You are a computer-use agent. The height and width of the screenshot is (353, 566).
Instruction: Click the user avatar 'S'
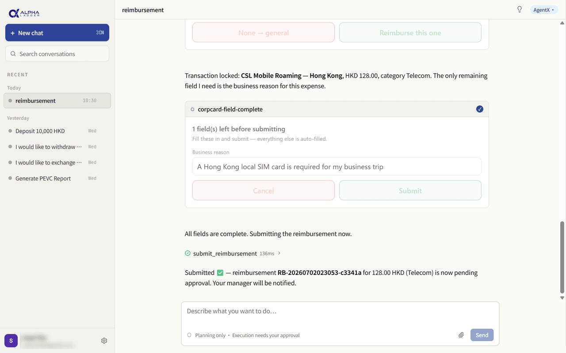11,341
